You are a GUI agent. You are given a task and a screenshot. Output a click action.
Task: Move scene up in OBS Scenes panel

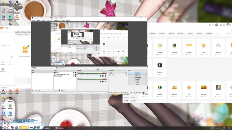point(37,90)
